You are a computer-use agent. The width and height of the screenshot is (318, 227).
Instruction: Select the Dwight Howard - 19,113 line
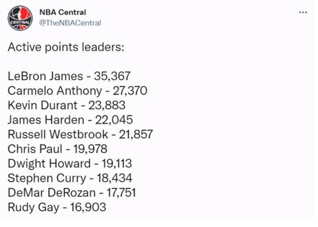(70, 164)
